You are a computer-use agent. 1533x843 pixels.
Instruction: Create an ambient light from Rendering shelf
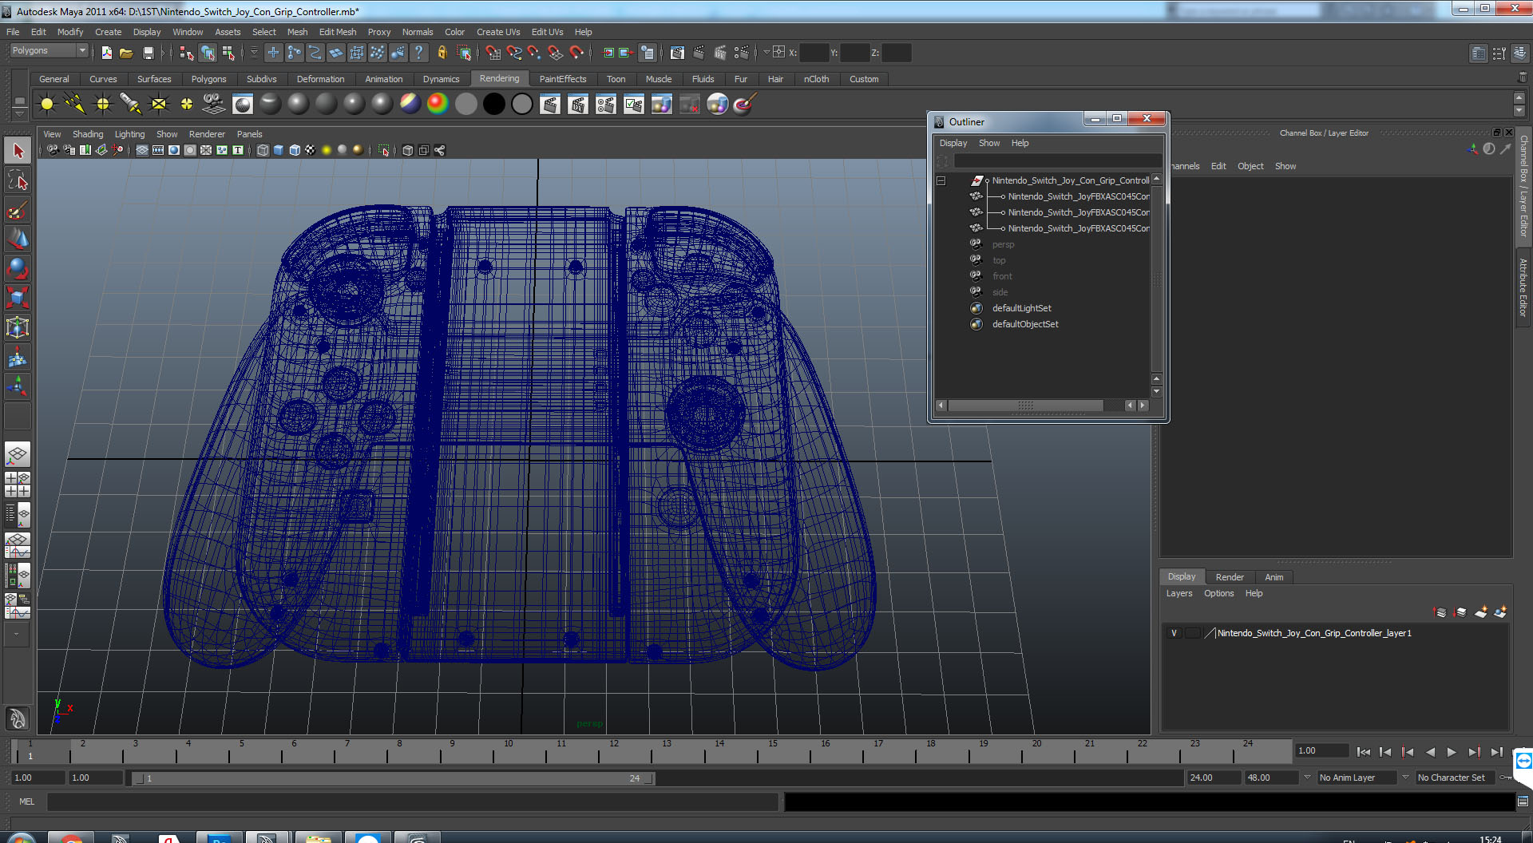[47, 104]
